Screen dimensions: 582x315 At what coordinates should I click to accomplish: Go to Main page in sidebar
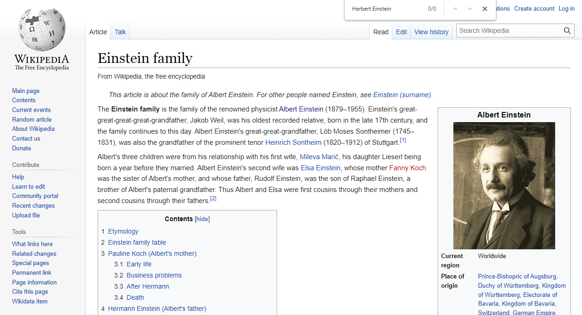tap(26, 91)
